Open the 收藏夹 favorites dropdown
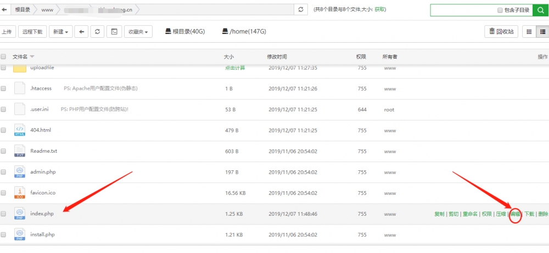549x253 pixels. coord(138,32)
